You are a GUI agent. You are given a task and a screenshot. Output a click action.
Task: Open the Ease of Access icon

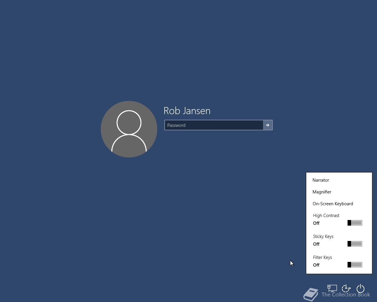[x=346, y=288]
